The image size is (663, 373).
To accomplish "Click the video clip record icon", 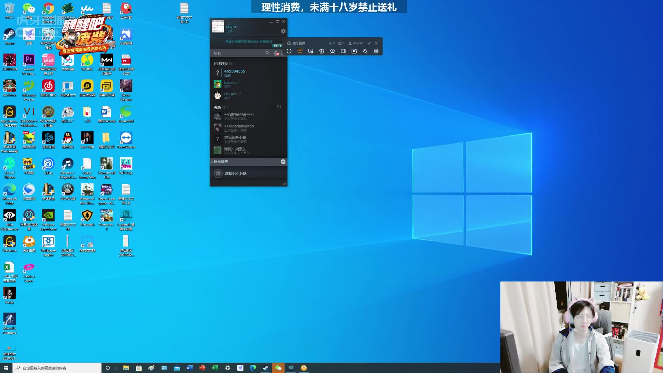I will tap(354, 51).
